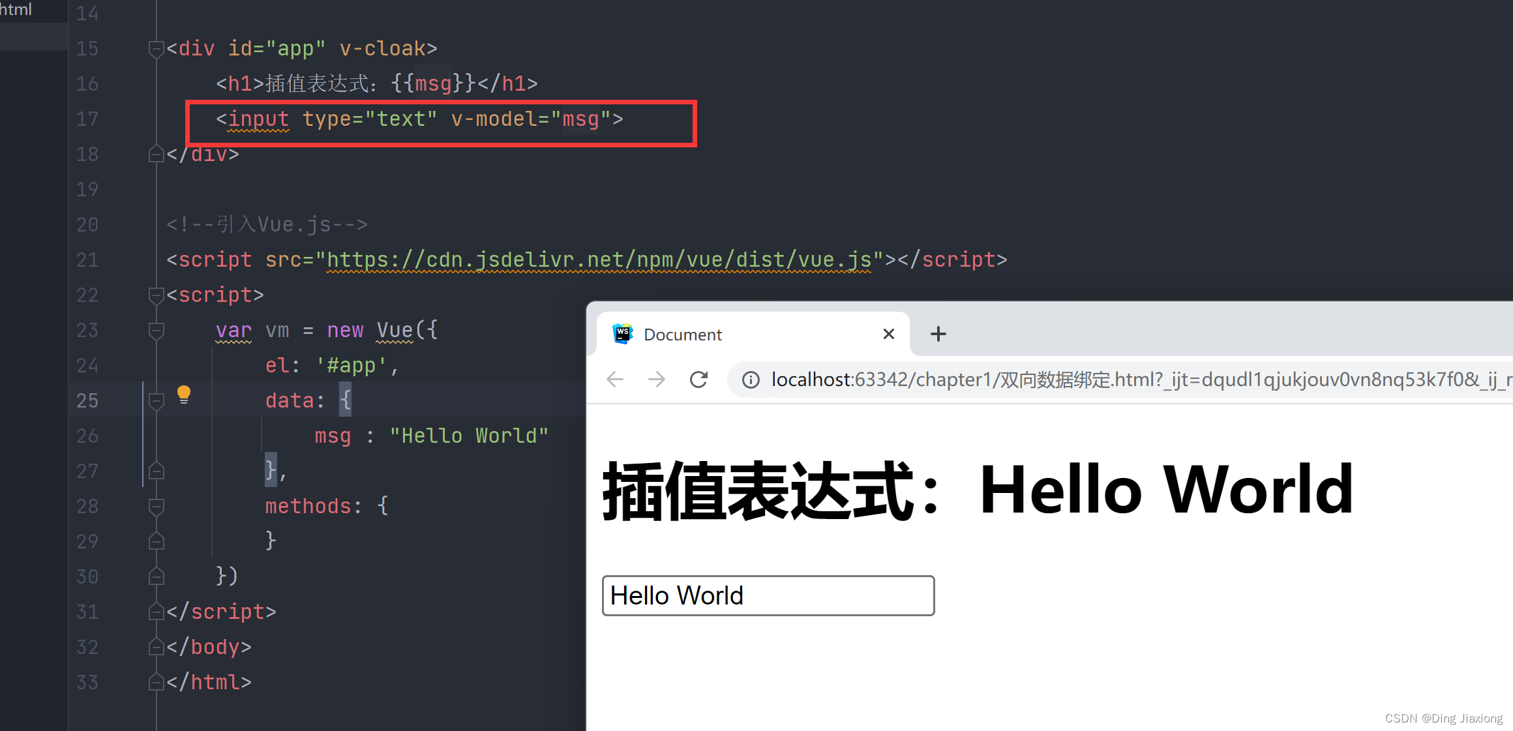
Task: Click the browser forward arrow
Action: click(657, 380)
